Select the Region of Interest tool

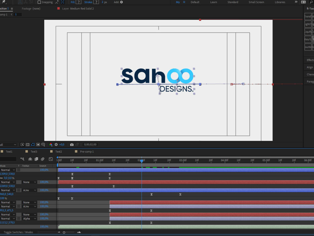click(x=38, y=144)
